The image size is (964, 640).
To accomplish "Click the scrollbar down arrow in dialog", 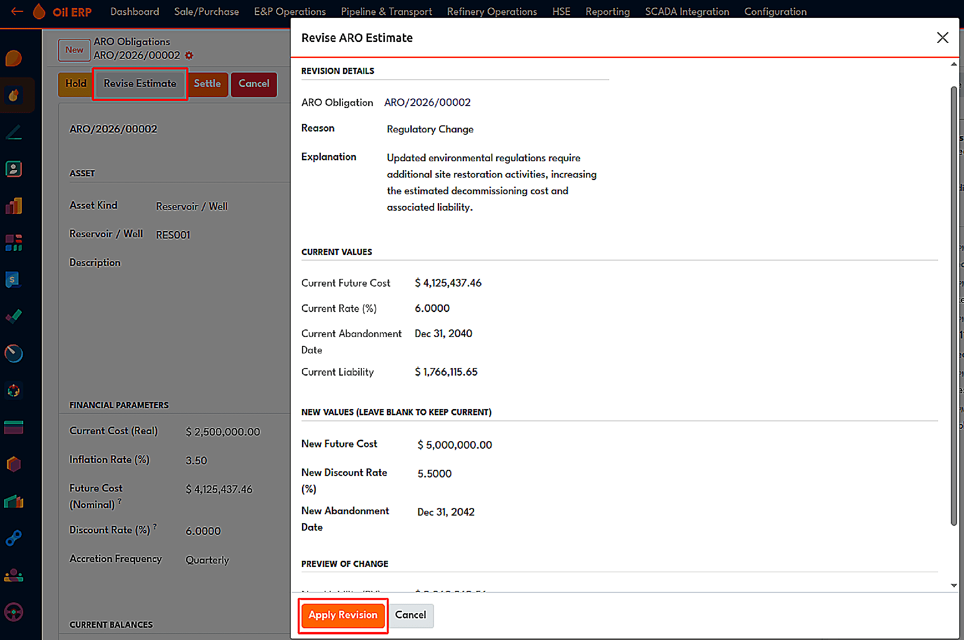I will [954, 585].
